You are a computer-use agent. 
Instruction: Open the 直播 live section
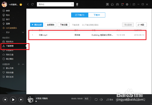pos(6,24)
